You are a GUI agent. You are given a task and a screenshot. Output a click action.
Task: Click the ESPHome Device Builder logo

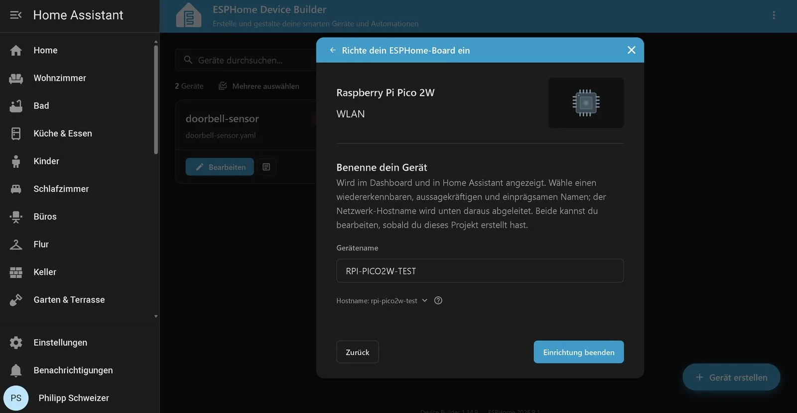coord(189,15)
